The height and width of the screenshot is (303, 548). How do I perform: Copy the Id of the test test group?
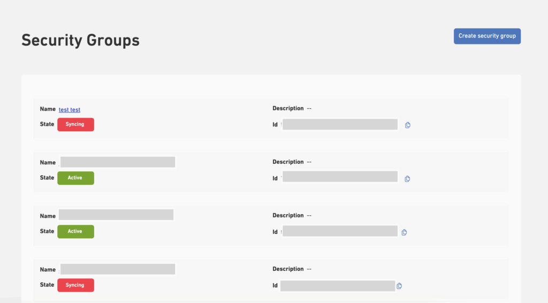pos(407,125)
